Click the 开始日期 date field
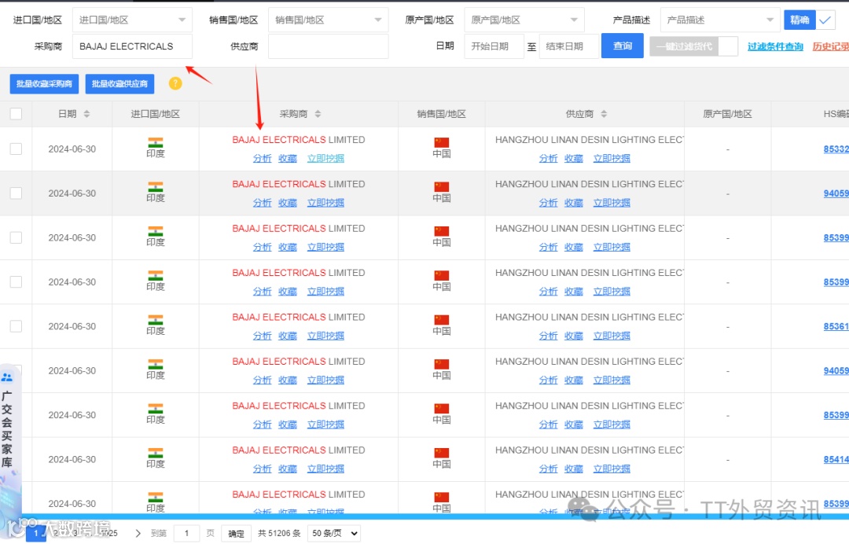The image size is (849, 544). [x=494, y=46]
